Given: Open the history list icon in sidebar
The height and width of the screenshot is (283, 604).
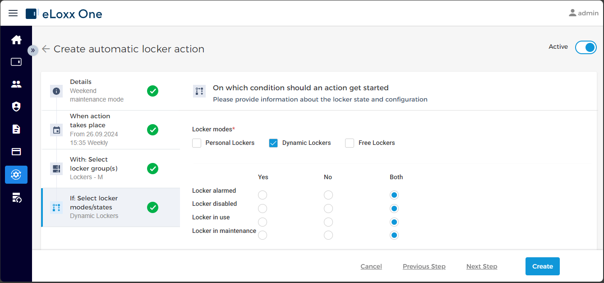Looking at the screenshot, I should coord(17,197).
